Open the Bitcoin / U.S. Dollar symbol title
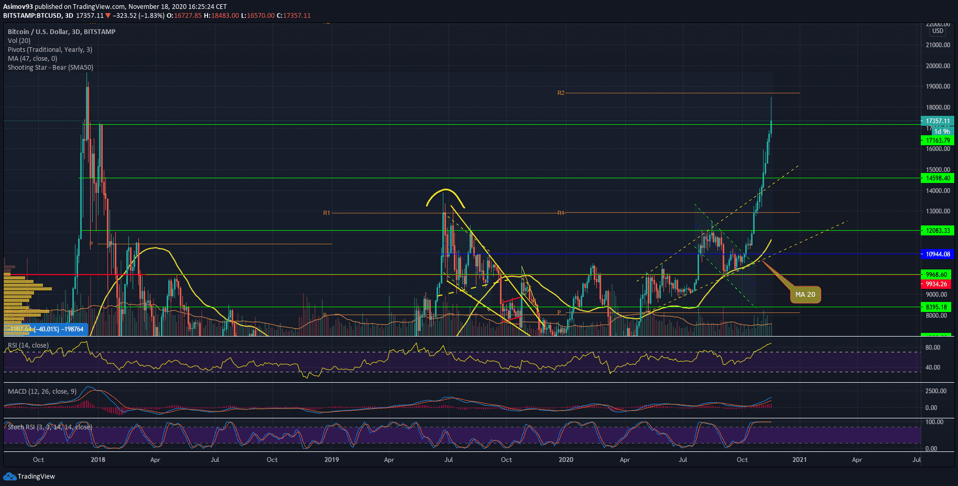 [61, 31]
